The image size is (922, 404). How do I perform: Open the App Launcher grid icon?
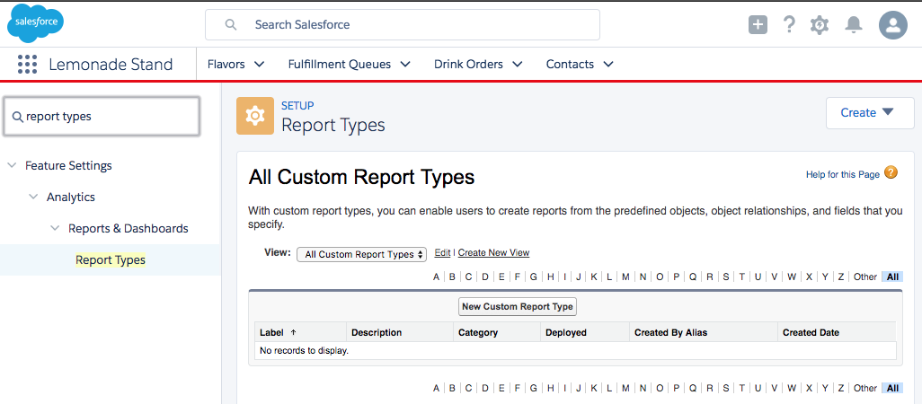27,65
